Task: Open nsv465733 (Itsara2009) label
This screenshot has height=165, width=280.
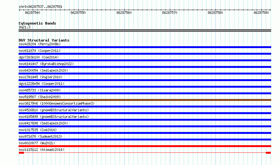Action: pyautogui.click(x=40, y=90)
